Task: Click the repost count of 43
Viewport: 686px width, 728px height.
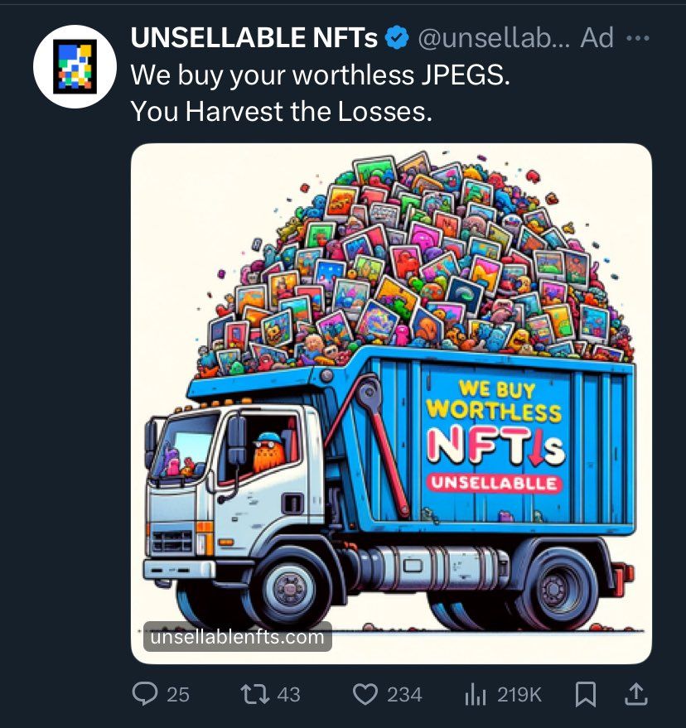Action: (x=288, y=695)
